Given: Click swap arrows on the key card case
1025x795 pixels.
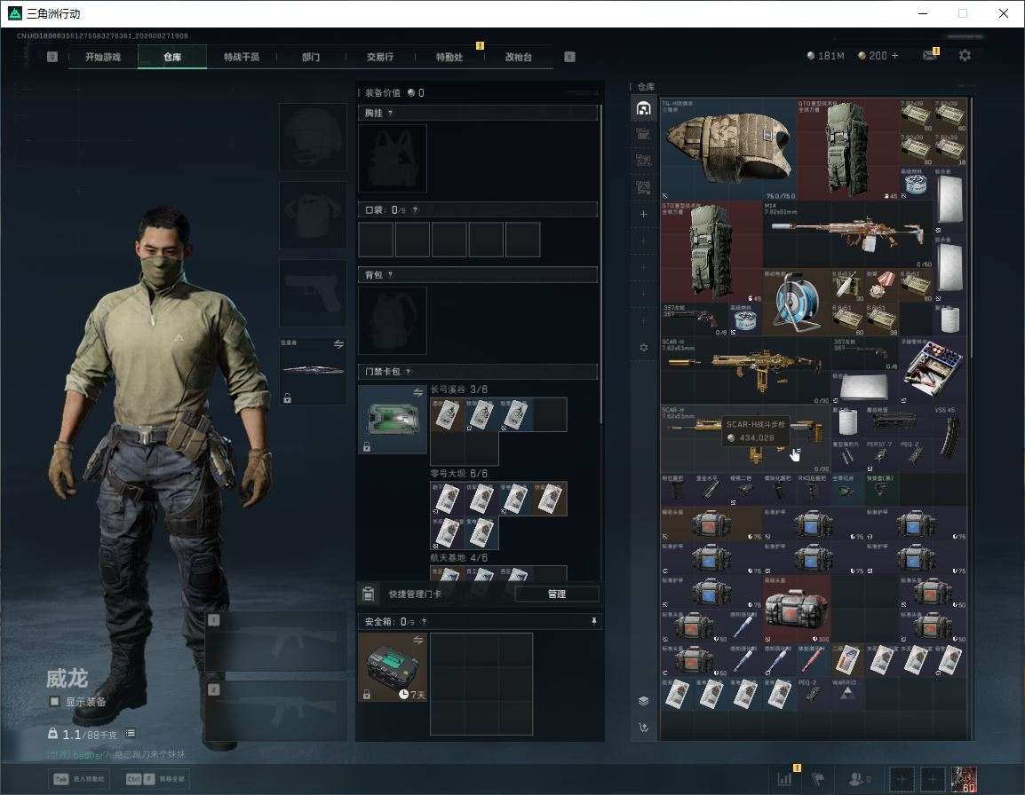Looking at the screenshot, I should pyautogui.click(x=417, y=392).
